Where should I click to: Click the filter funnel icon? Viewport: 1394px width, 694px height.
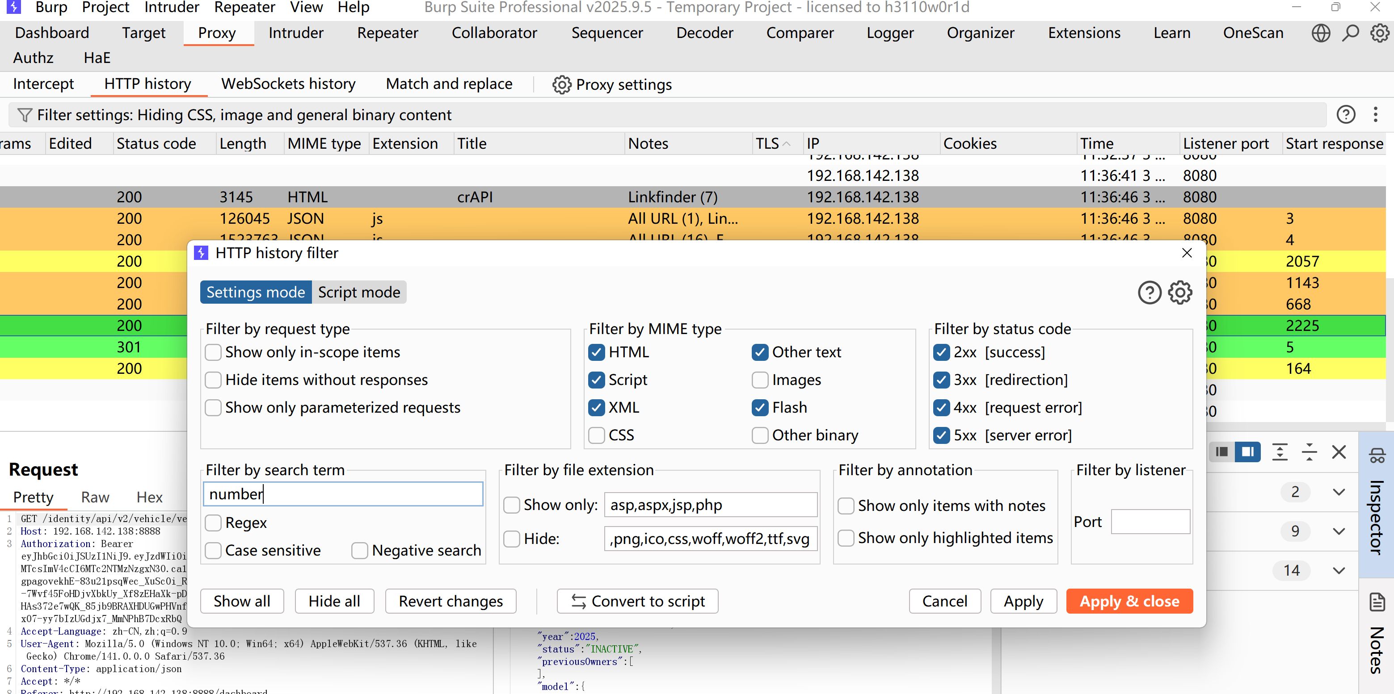click(x=24, y=115)
